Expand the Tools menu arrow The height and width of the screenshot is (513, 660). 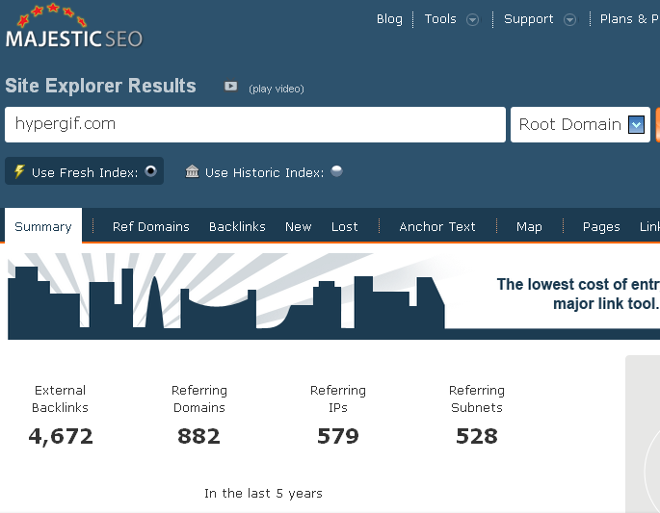(473, 19)
